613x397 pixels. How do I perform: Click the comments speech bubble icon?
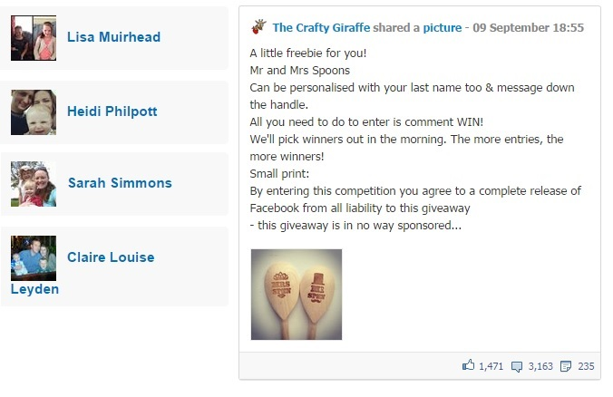(518, 366)
